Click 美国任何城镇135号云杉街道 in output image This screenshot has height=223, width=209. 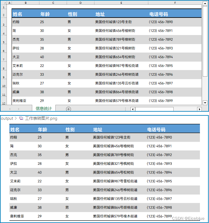(x=115, y=199)
